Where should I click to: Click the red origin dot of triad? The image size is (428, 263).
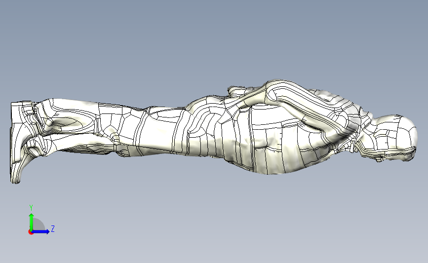pos(31,232)
